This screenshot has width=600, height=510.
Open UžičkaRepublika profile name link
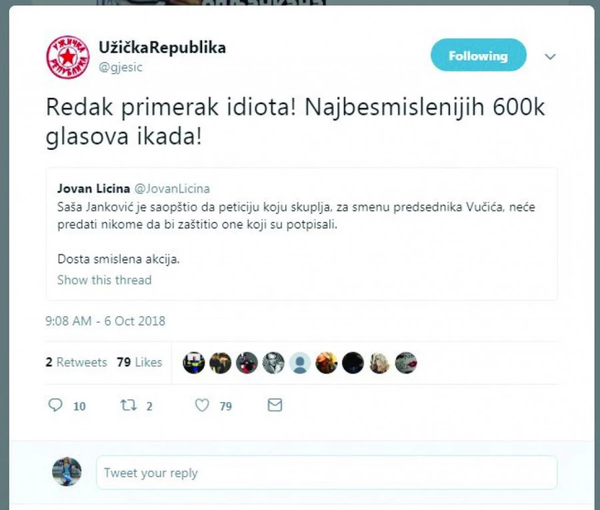(162, 48)
